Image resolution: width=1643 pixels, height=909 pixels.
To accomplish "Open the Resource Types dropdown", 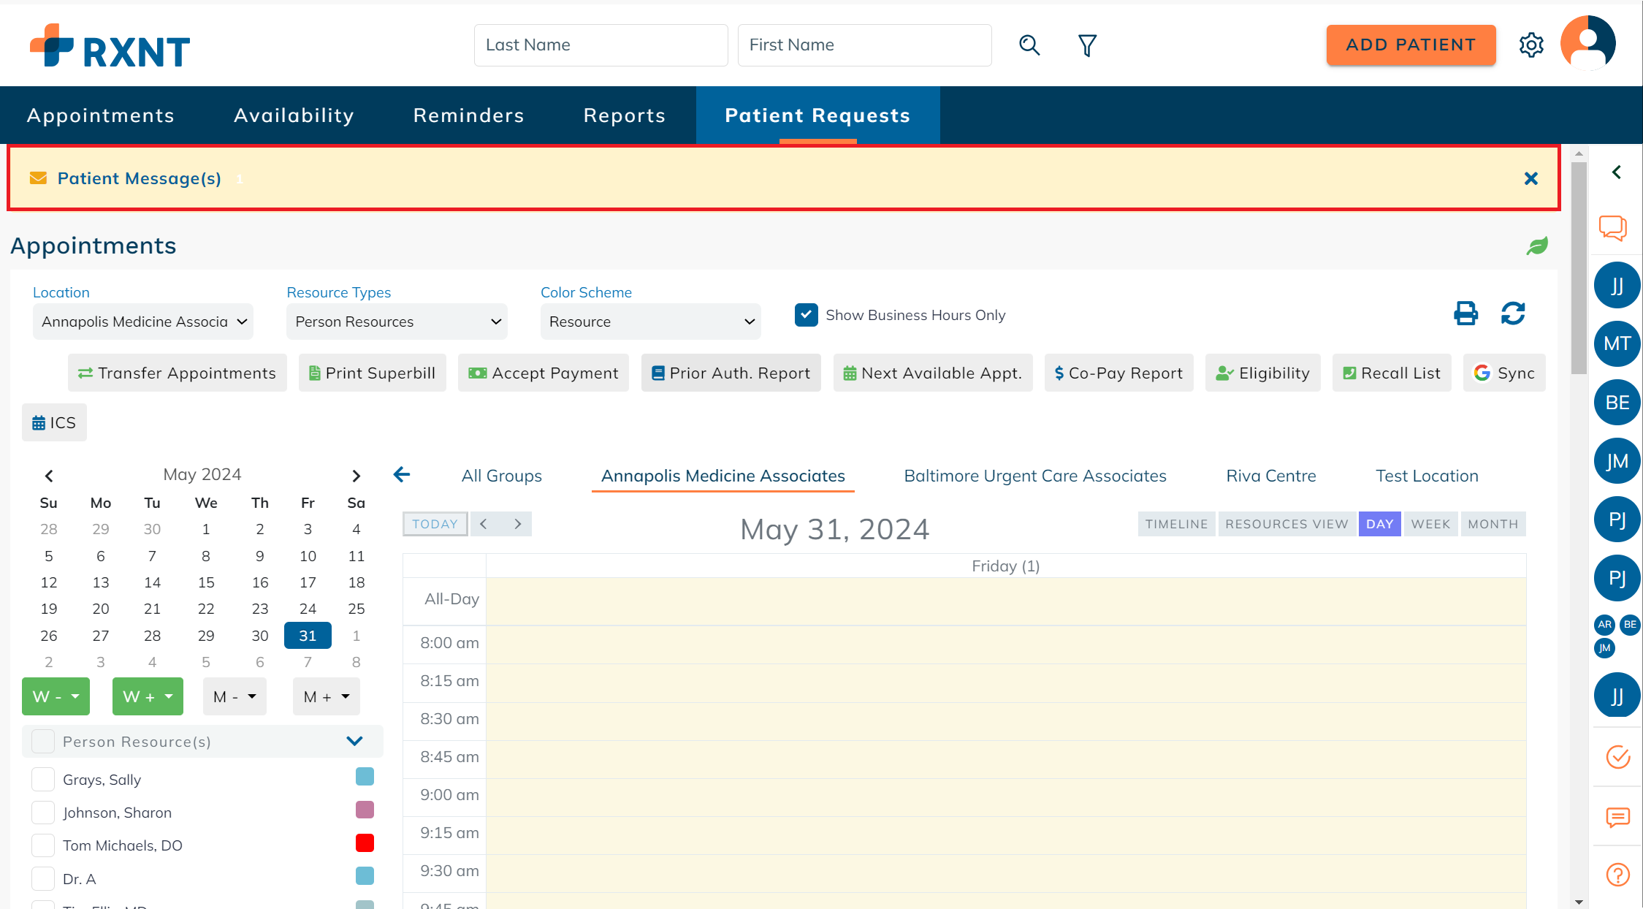I will (x=397, y=322).
